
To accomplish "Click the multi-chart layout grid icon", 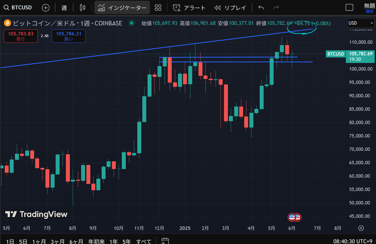I will 158,8.
